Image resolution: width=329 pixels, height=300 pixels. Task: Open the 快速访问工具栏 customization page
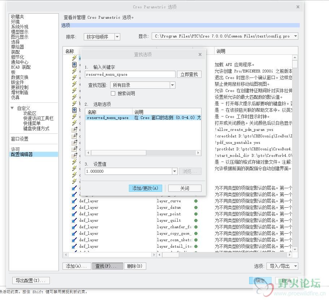point(38,118)
